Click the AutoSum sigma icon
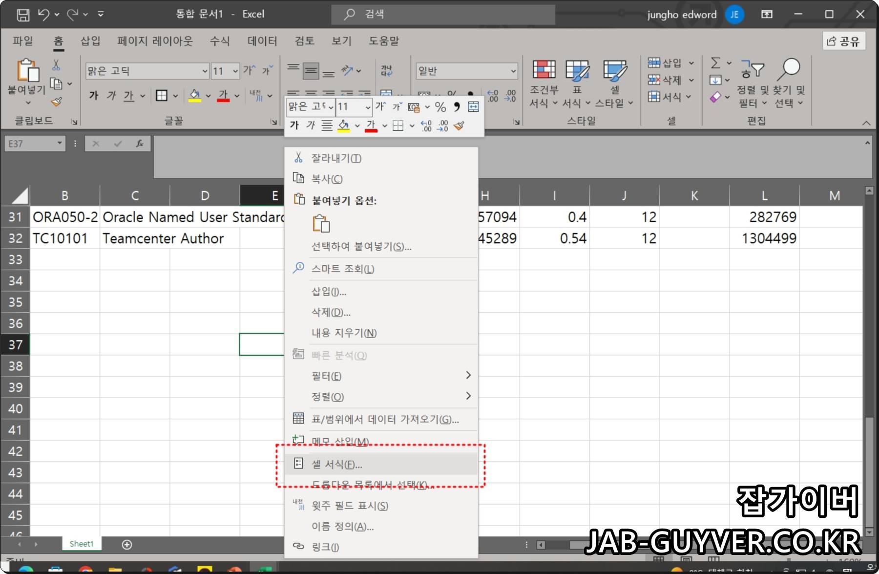This screenshot has height=574, width=879. coord(715,63)
